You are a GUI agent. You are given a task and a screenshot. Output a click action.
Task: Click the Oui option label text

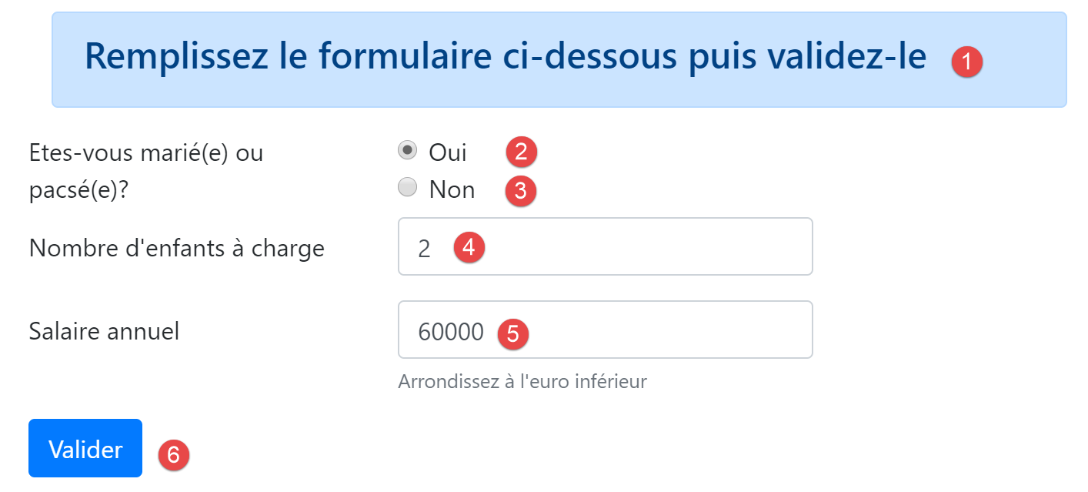(448, 152)
